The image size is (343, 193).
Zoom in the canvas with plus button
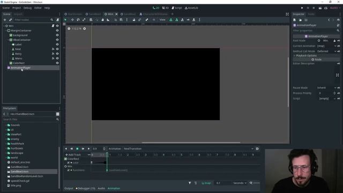tap(85, 28)
